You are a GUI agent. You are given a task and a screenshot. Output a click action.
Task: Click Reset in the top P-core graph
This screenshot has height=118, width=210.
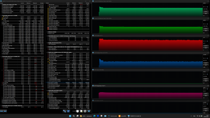click(x=206, y=14)
